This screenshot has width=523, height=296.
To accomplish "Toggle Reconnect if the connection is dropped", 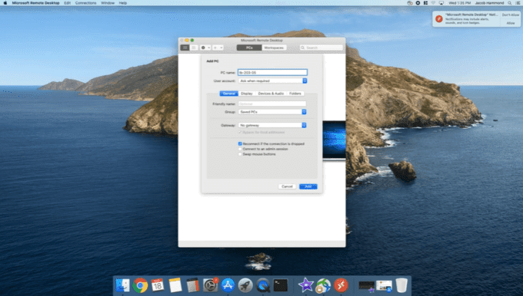I will [x=240, y=143].
